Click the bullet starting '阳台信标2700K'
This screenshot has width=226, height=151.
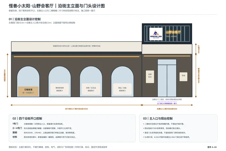point(162,128)
